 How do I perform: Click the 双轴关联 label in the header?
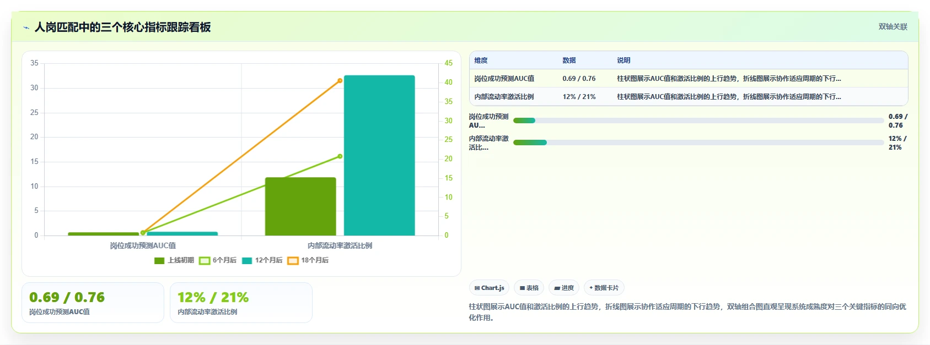point(893,27)
